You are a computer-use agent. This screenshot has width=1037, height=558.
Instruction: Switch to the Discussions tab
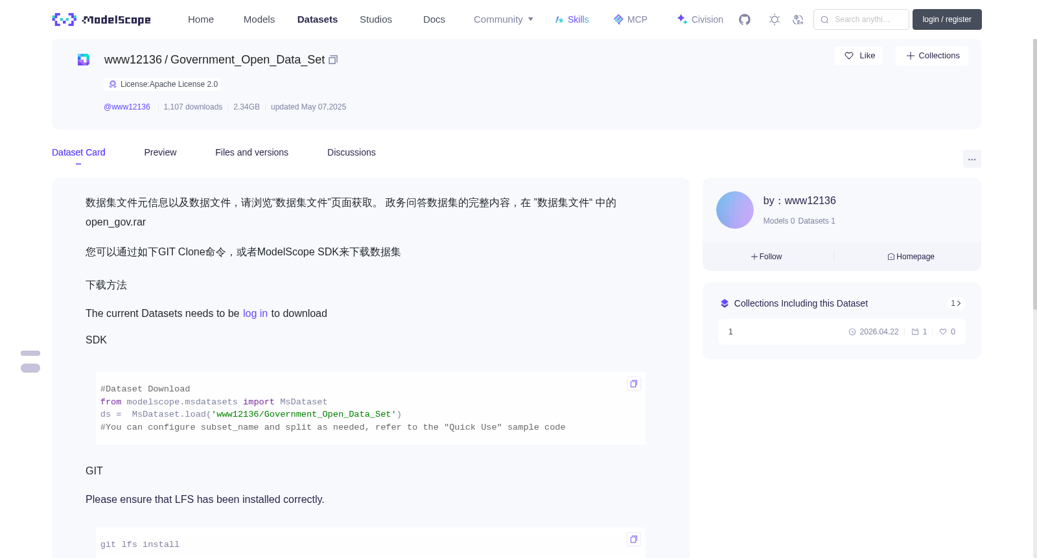click(x=351, y=152)
